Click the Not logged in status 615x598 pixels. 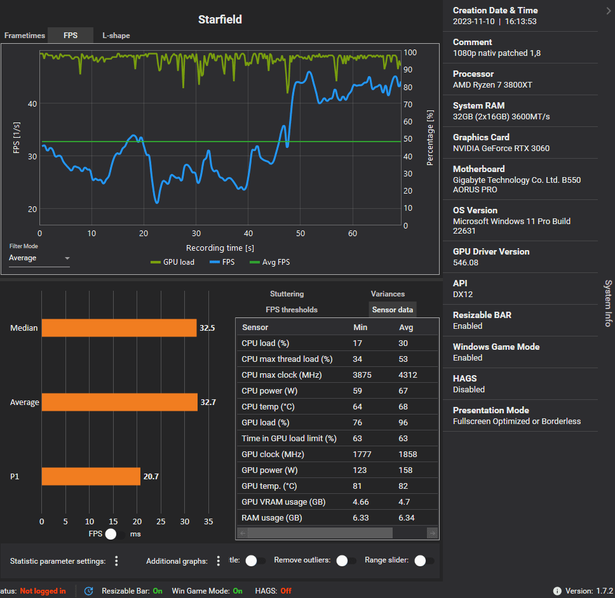point(43,591)
